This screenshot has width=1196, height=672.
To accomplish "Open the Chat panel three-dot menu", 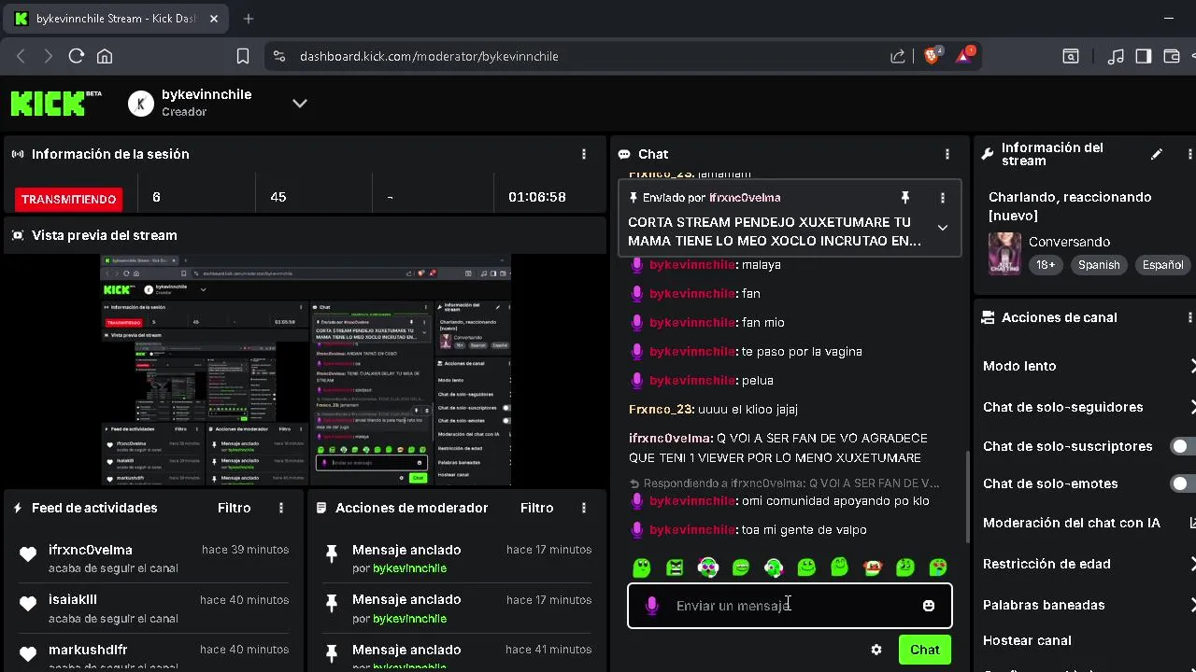I will (947, 154).
